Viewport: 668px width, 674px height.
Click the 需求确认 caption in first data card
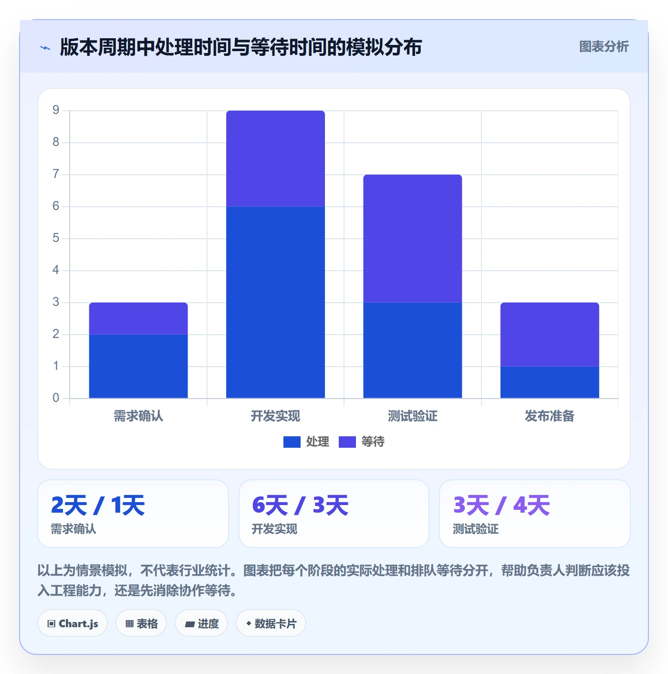tap(73, 529)
